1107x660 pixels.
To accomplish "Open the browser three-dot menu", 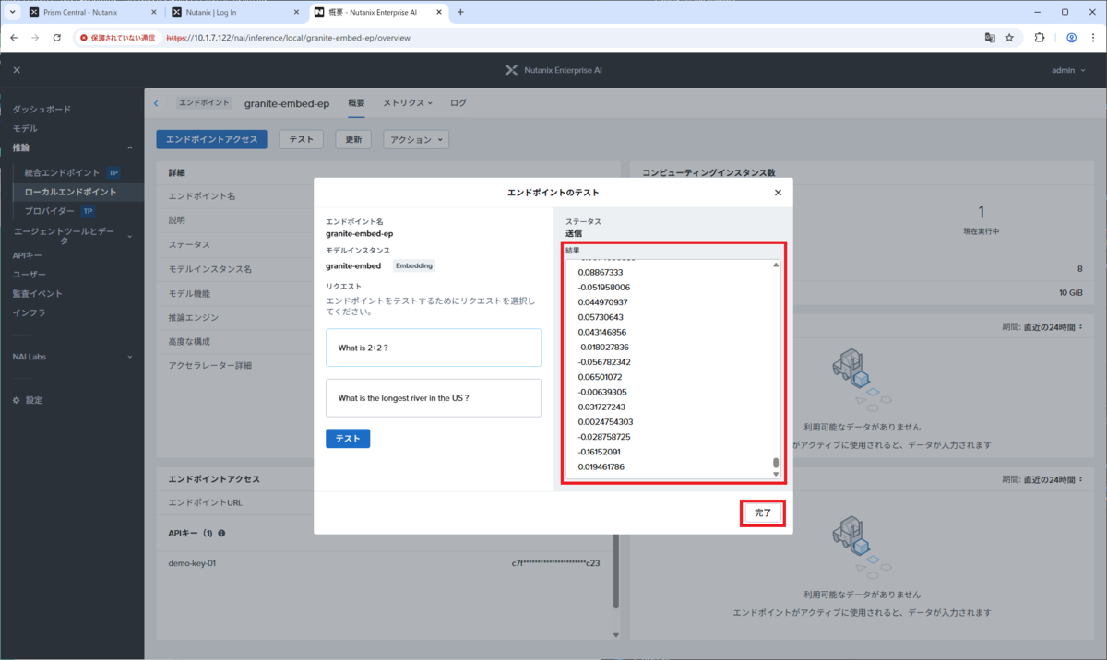I will tap(1093, 38).
